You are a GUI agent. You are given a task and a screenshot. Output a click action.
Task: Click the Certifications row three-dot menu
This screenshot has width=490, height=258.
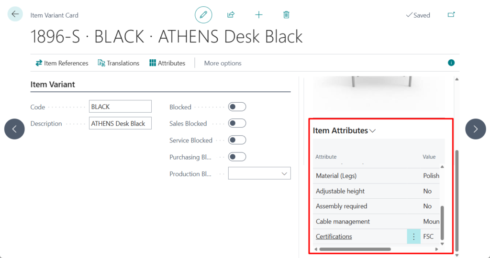414,236
